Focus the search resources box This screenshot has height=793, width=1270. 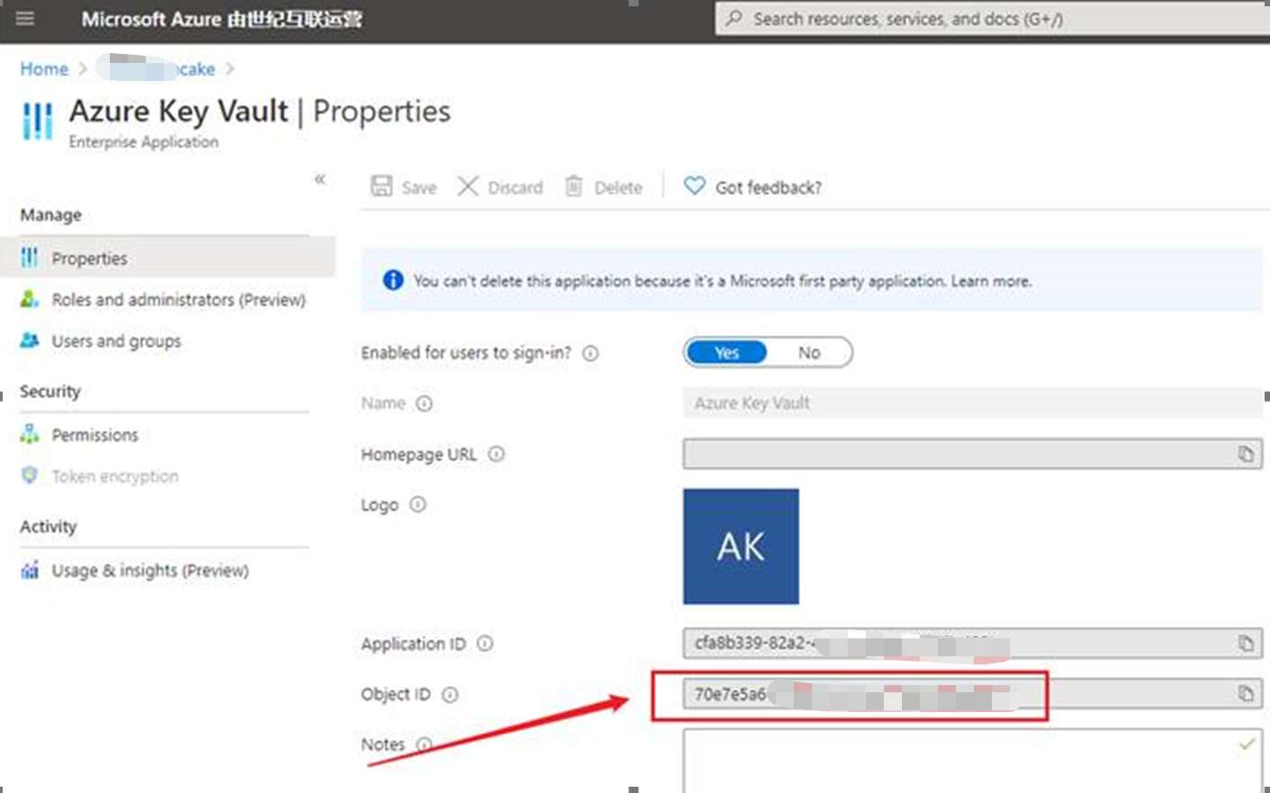click(990, 19)
